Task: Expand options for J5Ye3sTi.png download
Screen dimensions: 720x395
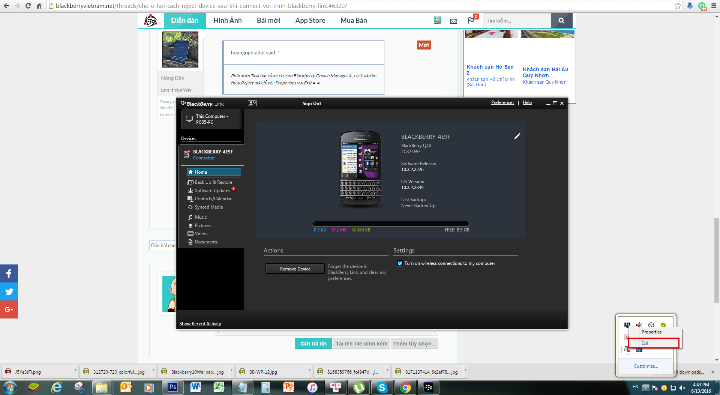Action: coord(75,371)
